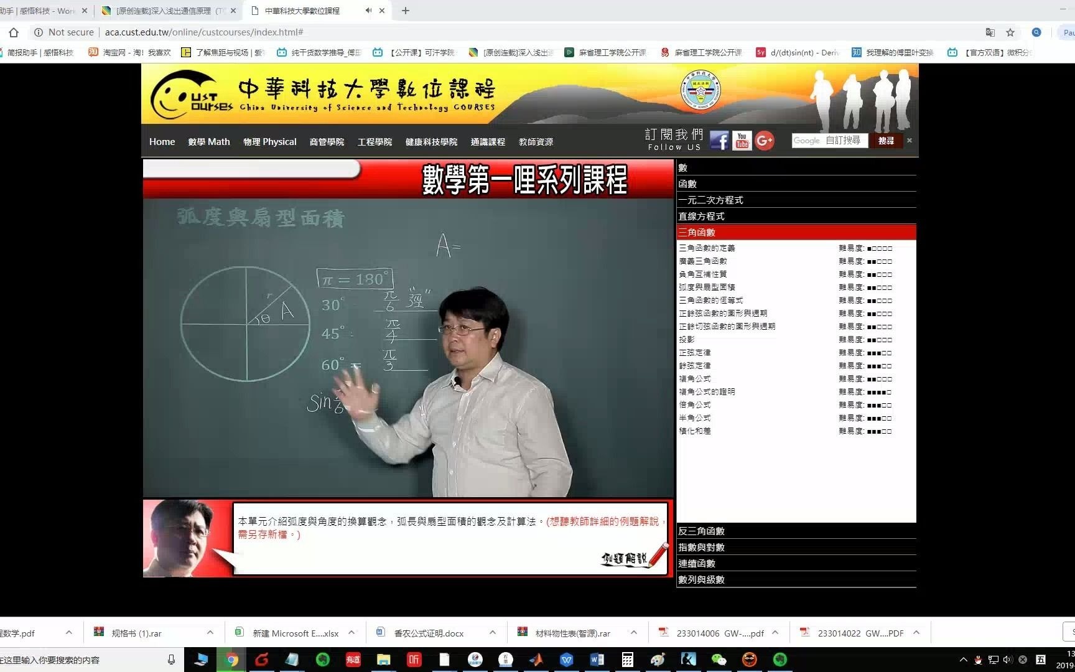1075x672 pixels.
Task: Open WPS Office from the taskbar
Action: 566,660
